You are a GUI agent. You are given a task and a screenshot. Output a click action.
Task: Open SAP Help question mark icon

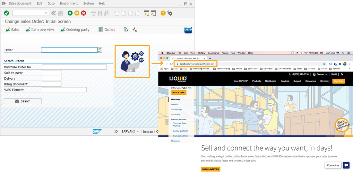coord(163,13)
